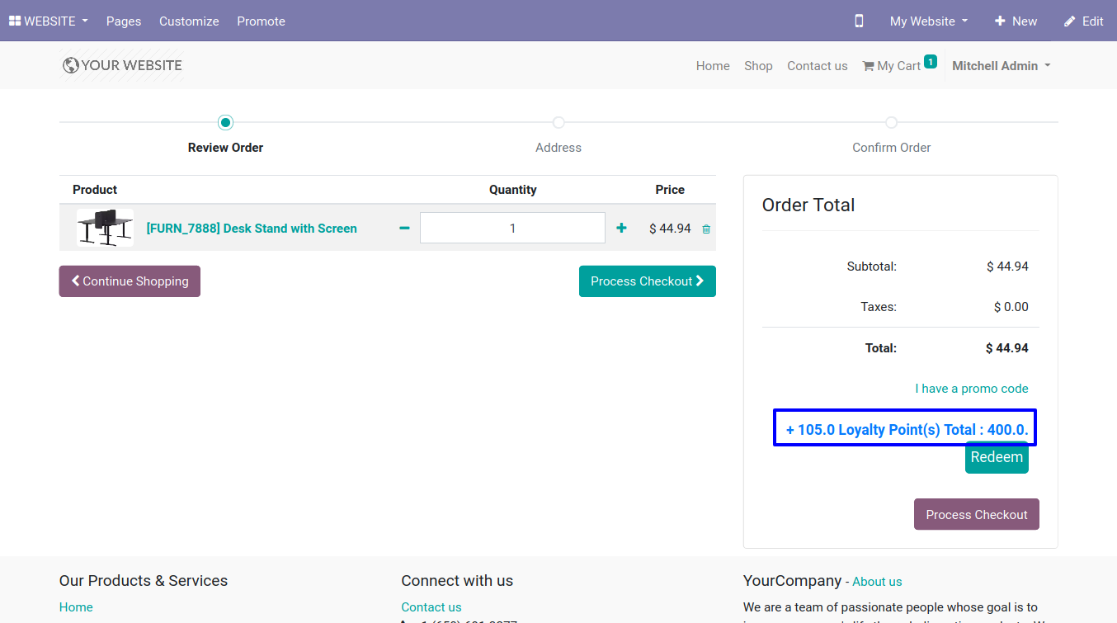Click the Desk Stand product thumbnail

tap(105, 228)
